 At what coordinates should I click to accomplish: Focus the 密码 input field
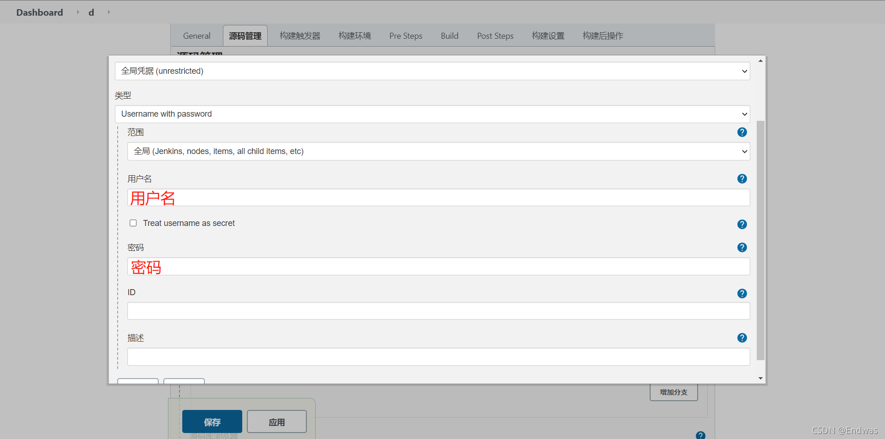pos(438,267)
